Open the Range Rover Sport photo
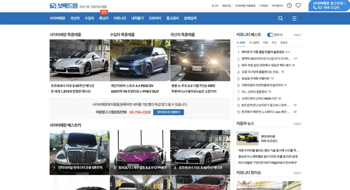 pyautogui.click(x=140, y=60)
